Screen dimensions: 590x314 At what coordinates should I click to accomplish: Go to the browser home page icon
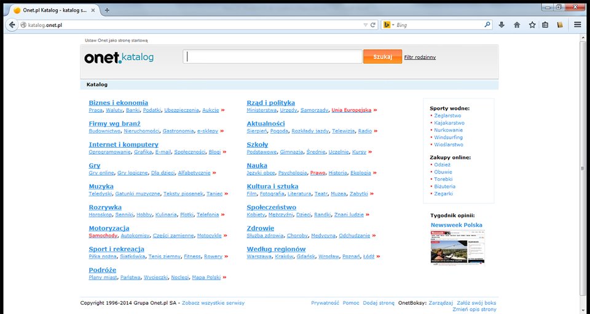point(517,25)
